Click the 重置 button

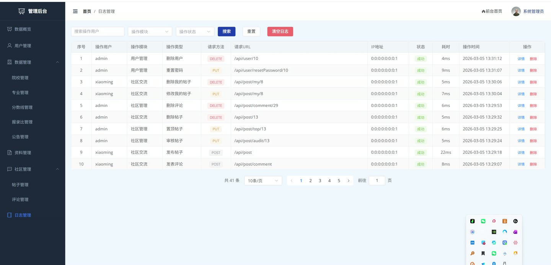[251, 32]
